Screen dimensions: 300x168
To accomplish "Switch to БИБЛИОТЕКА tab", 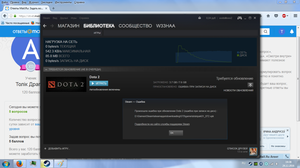I will click(99, 26).
